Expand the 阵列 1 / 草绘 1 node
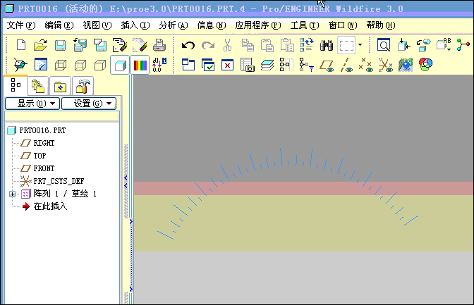Image resolution: width=474 pixels, height=305 pixels. tap(13, 194)
